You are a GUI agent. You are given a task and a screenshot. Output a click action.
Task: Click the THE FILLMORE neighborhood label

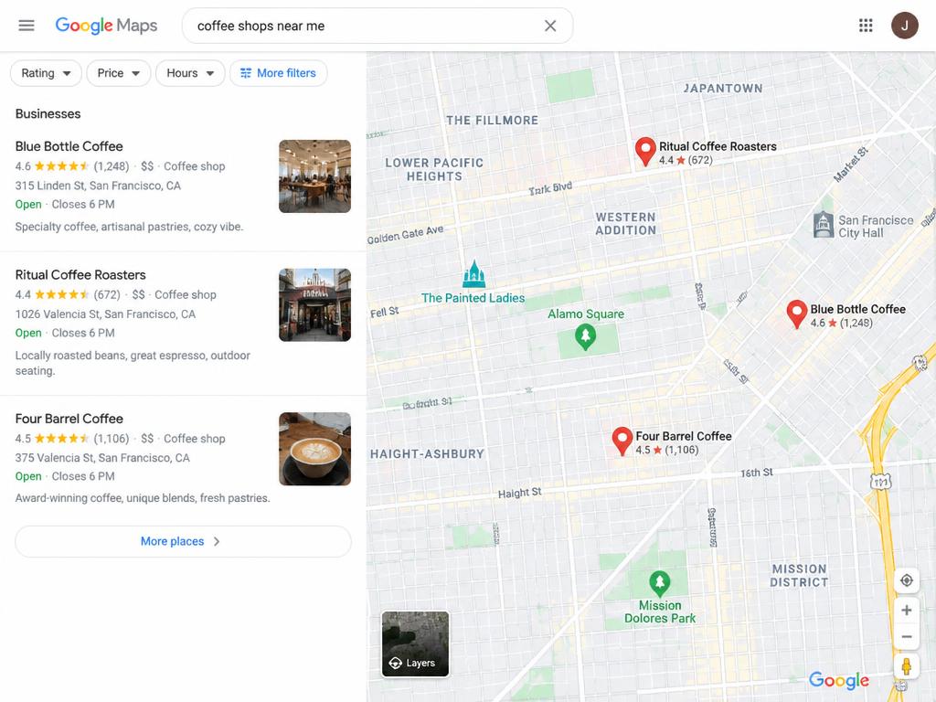(493, 120)
